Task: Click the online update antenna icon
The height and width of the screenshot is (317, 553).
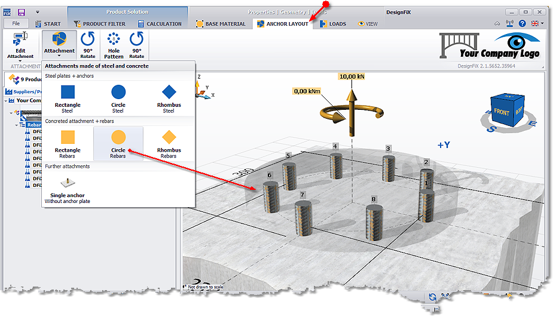Action: 509,23
